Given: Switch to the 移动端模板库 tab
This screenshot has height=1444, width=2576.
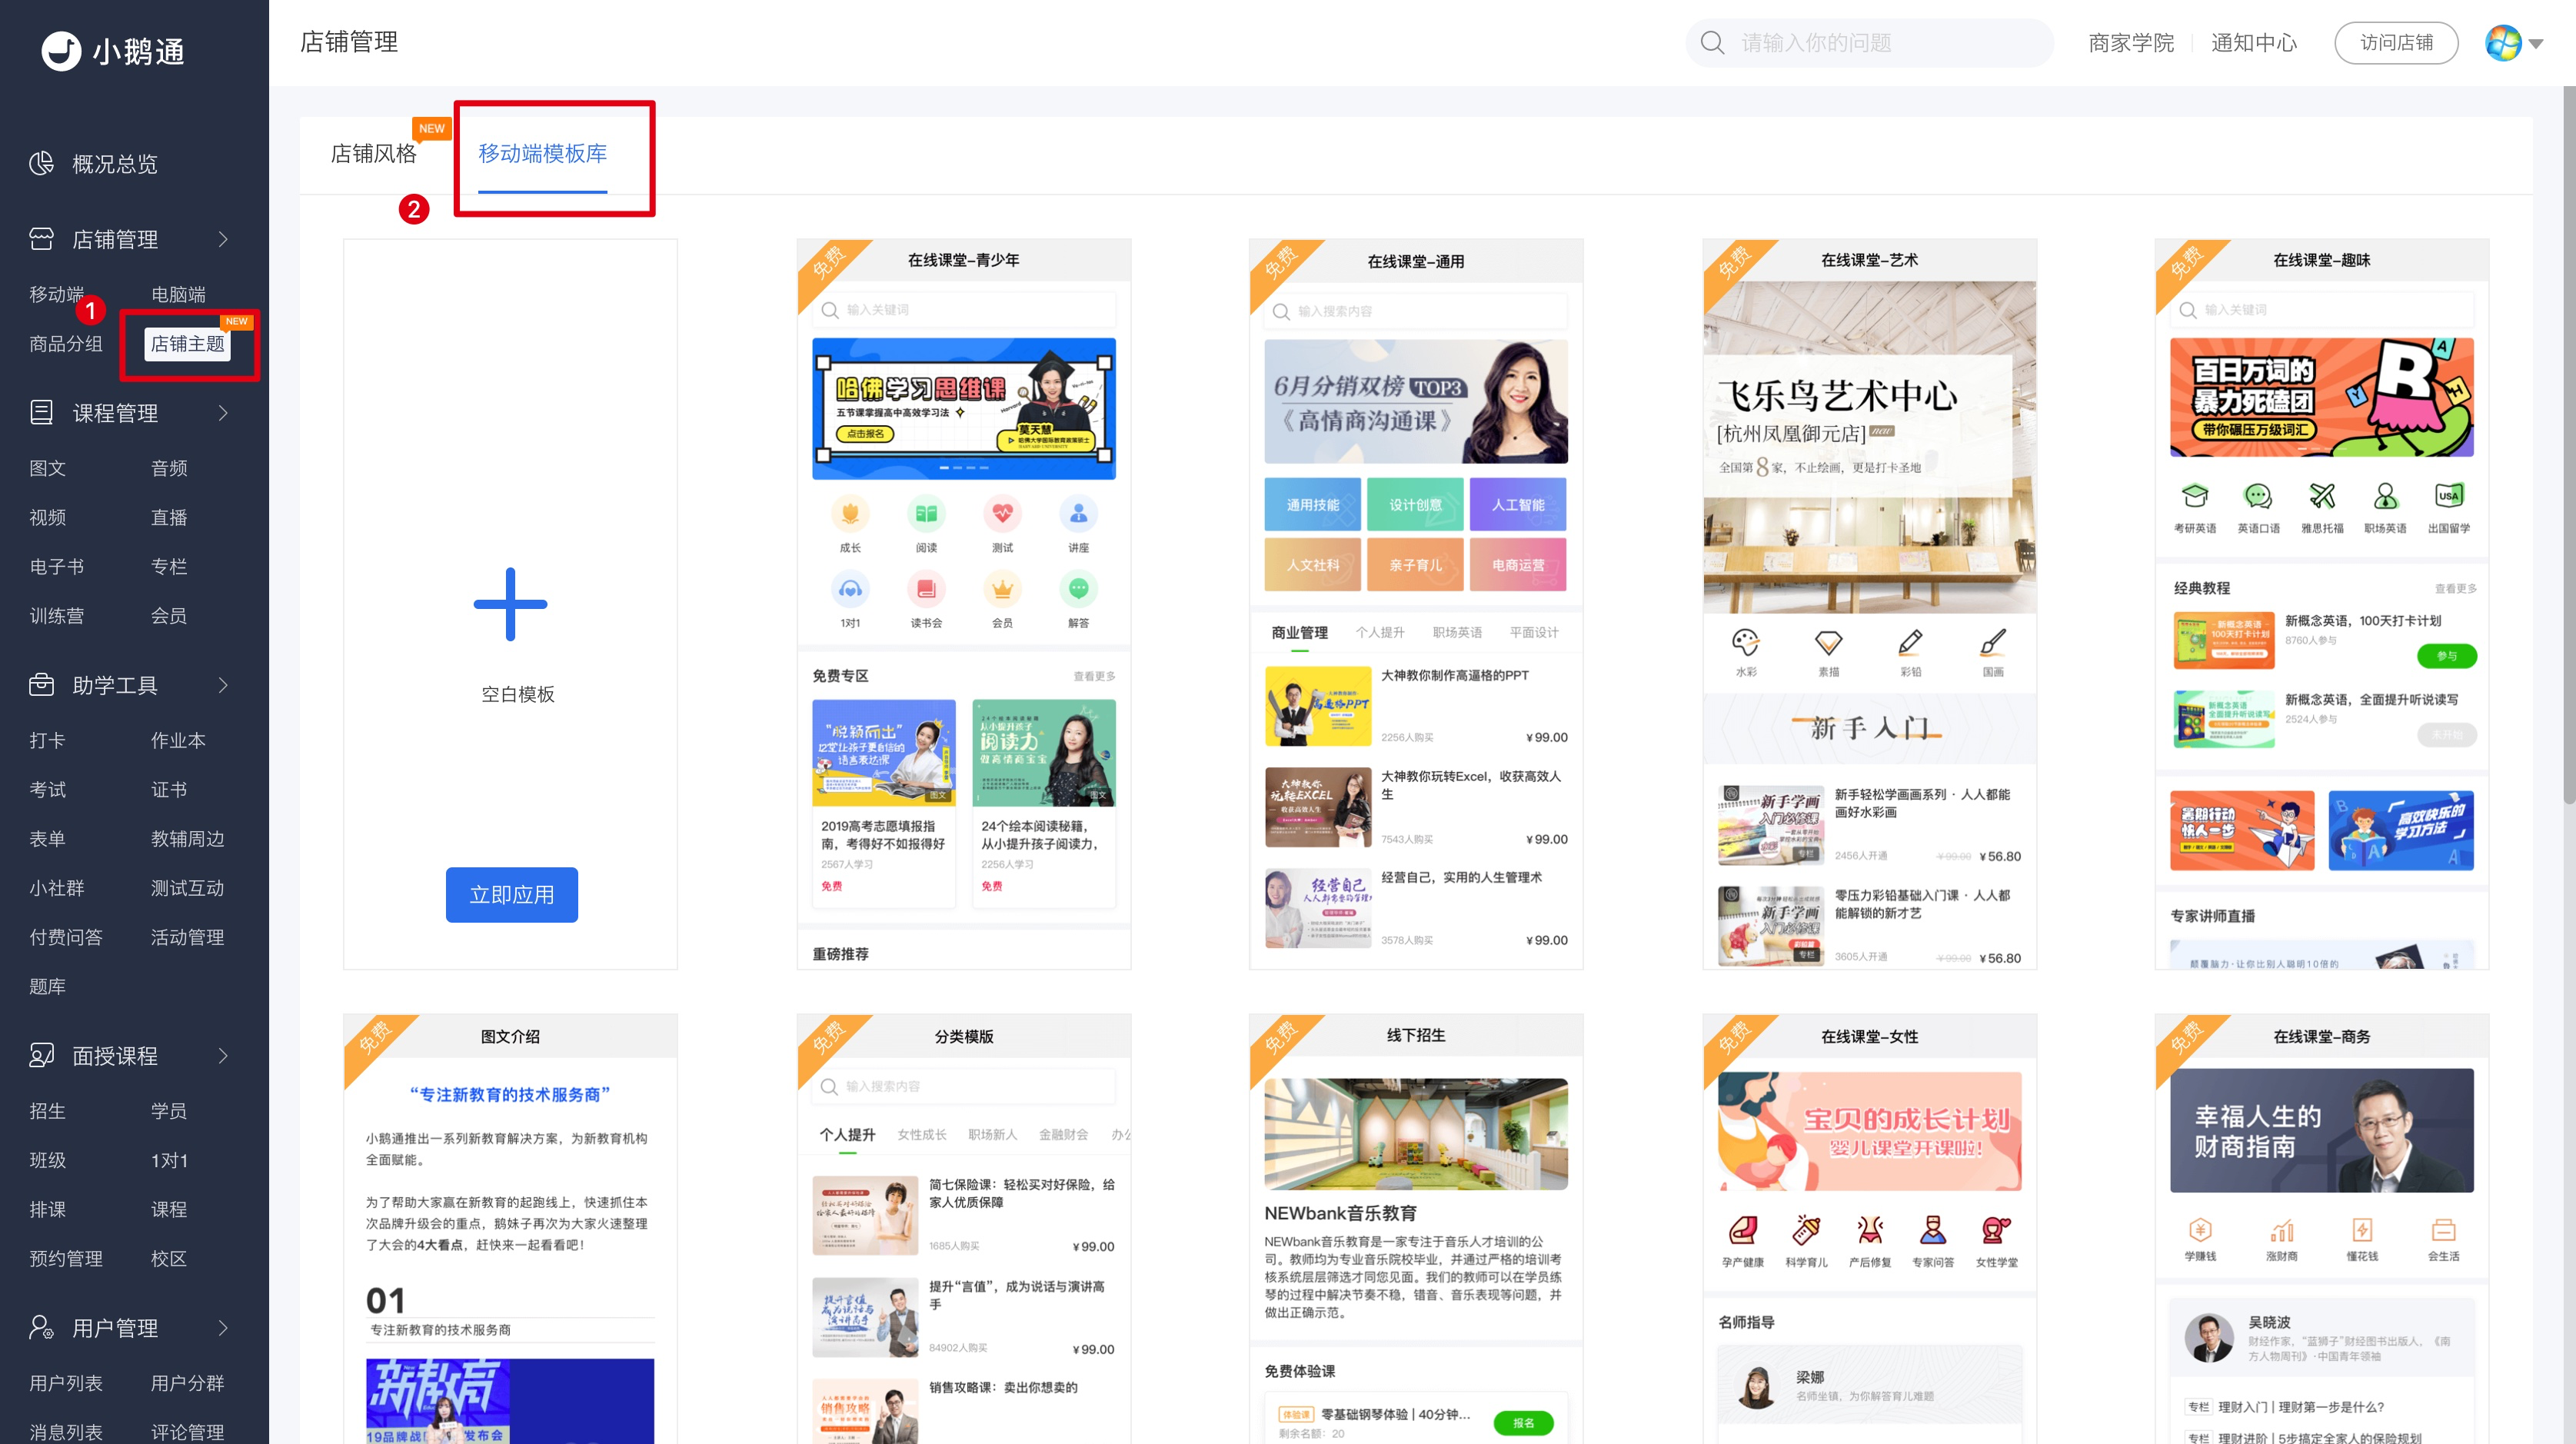Looking at the screenshot, I should 542,153.
